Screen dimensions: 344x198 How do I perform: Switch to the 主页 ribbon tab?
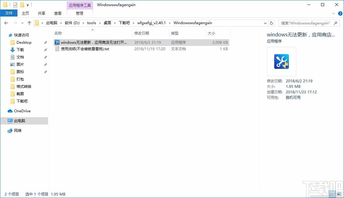tap(25, 13)
